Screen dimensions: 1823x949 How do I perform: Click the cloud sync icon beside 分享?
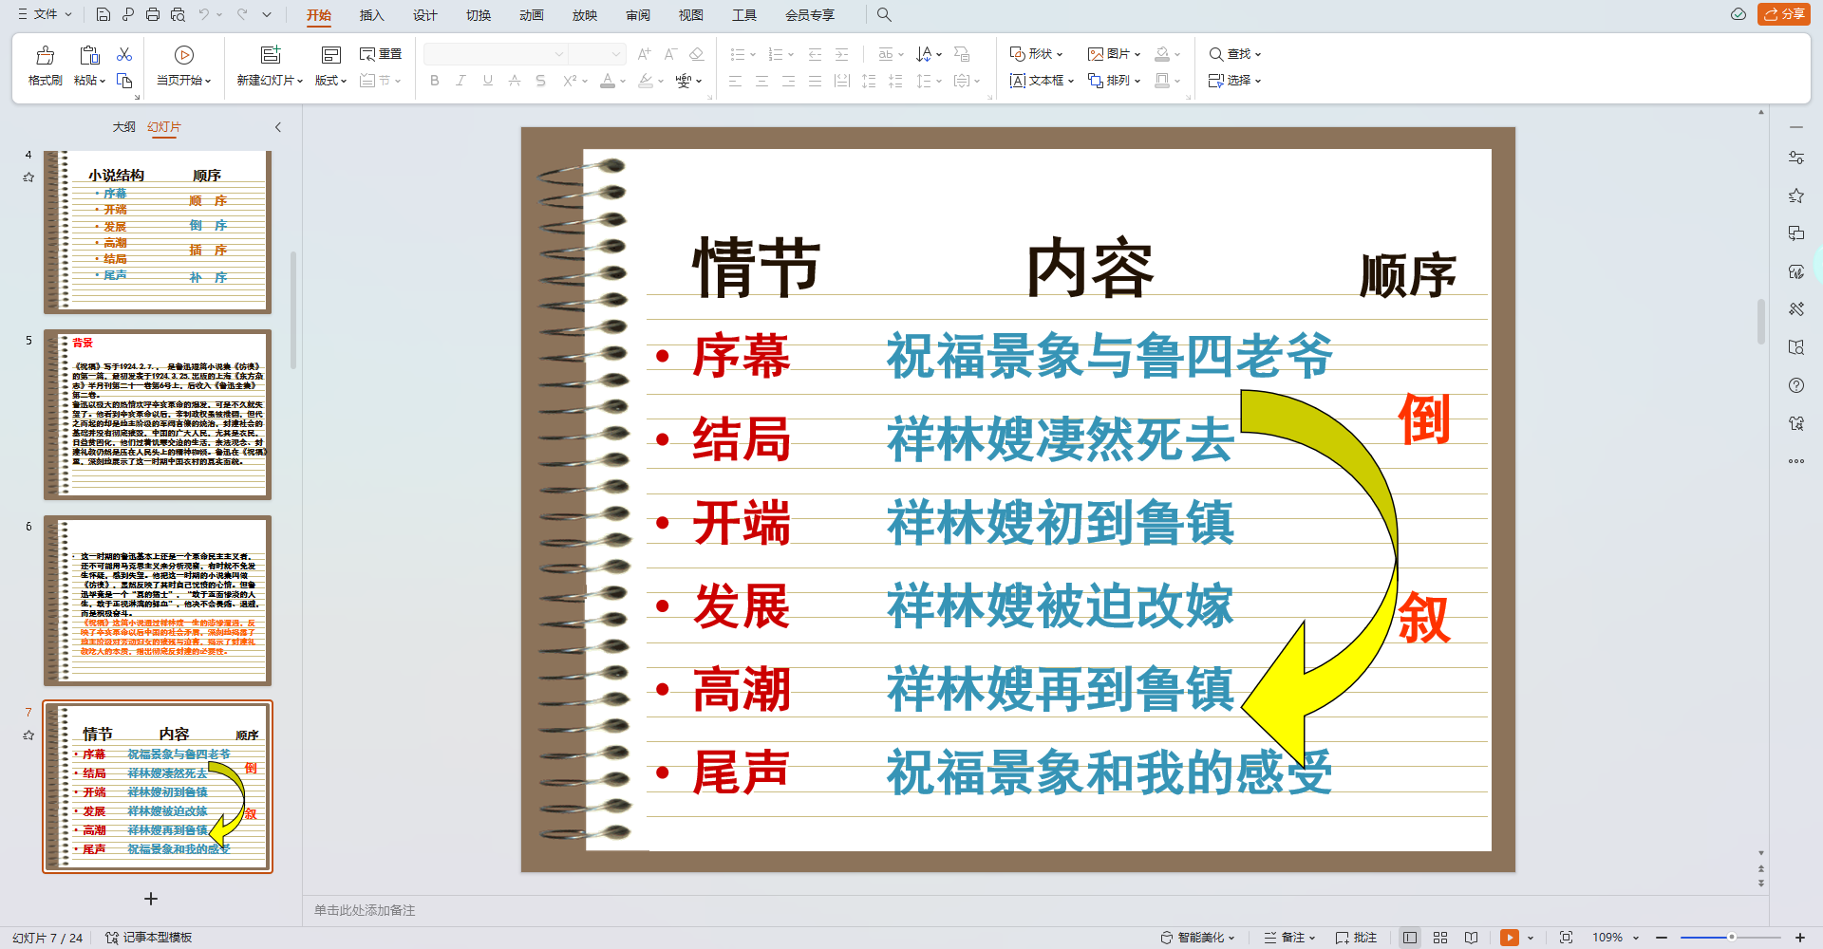point(1738,14)
